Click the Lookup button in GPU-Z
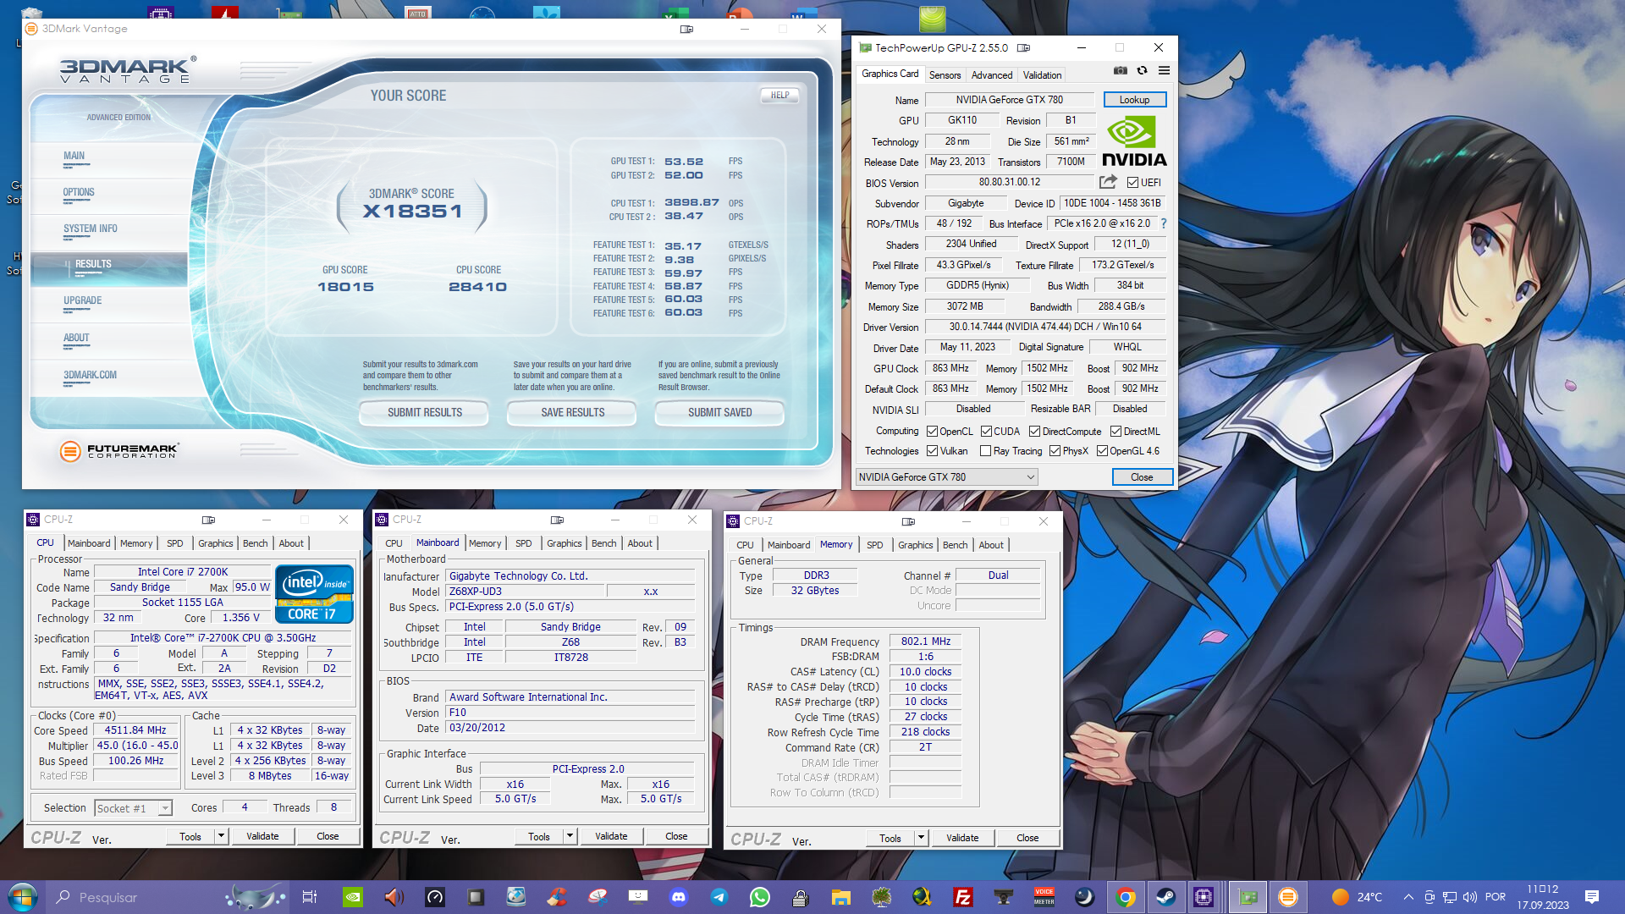 1134,100
